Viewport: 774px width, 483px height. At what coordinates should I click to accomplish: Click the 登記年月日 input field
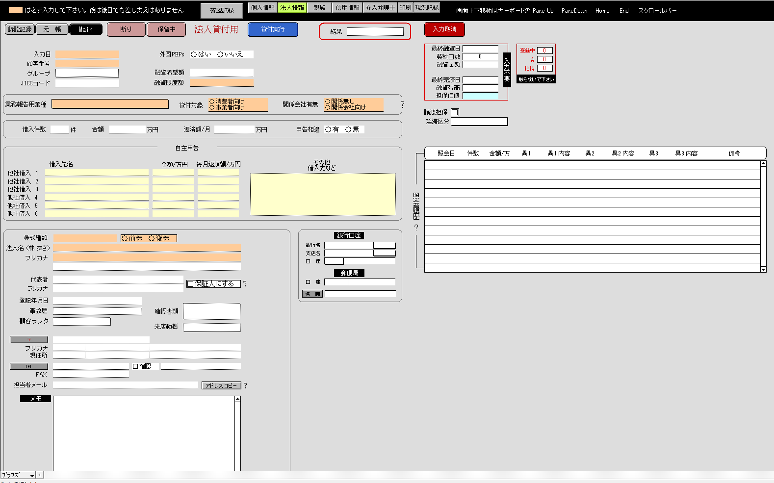97,301
